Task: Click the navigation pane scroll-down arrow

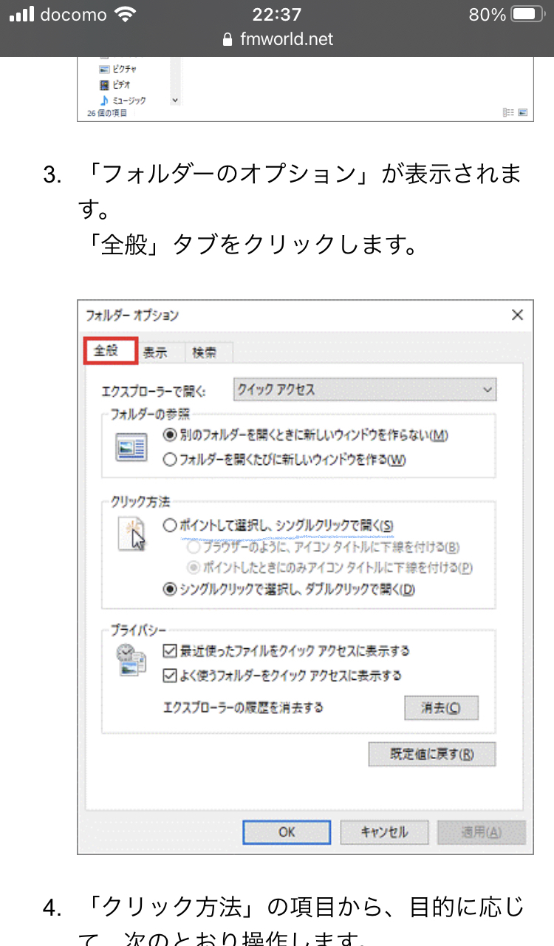Action: (175, 99)
